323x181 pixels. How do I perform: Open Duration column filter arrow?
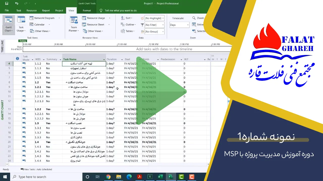pyautogui.click(x=122, y=60)
